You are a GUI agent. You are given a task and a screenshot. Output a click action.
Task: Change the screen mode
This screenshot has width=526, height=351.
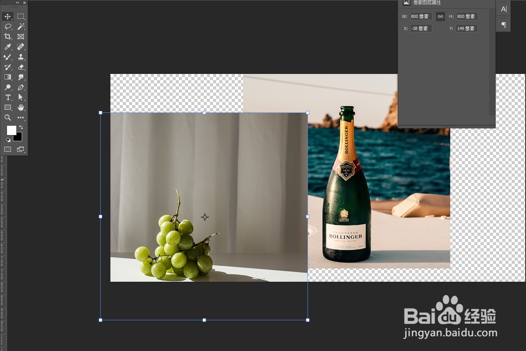pyautogui.click(x=21, y=149)
